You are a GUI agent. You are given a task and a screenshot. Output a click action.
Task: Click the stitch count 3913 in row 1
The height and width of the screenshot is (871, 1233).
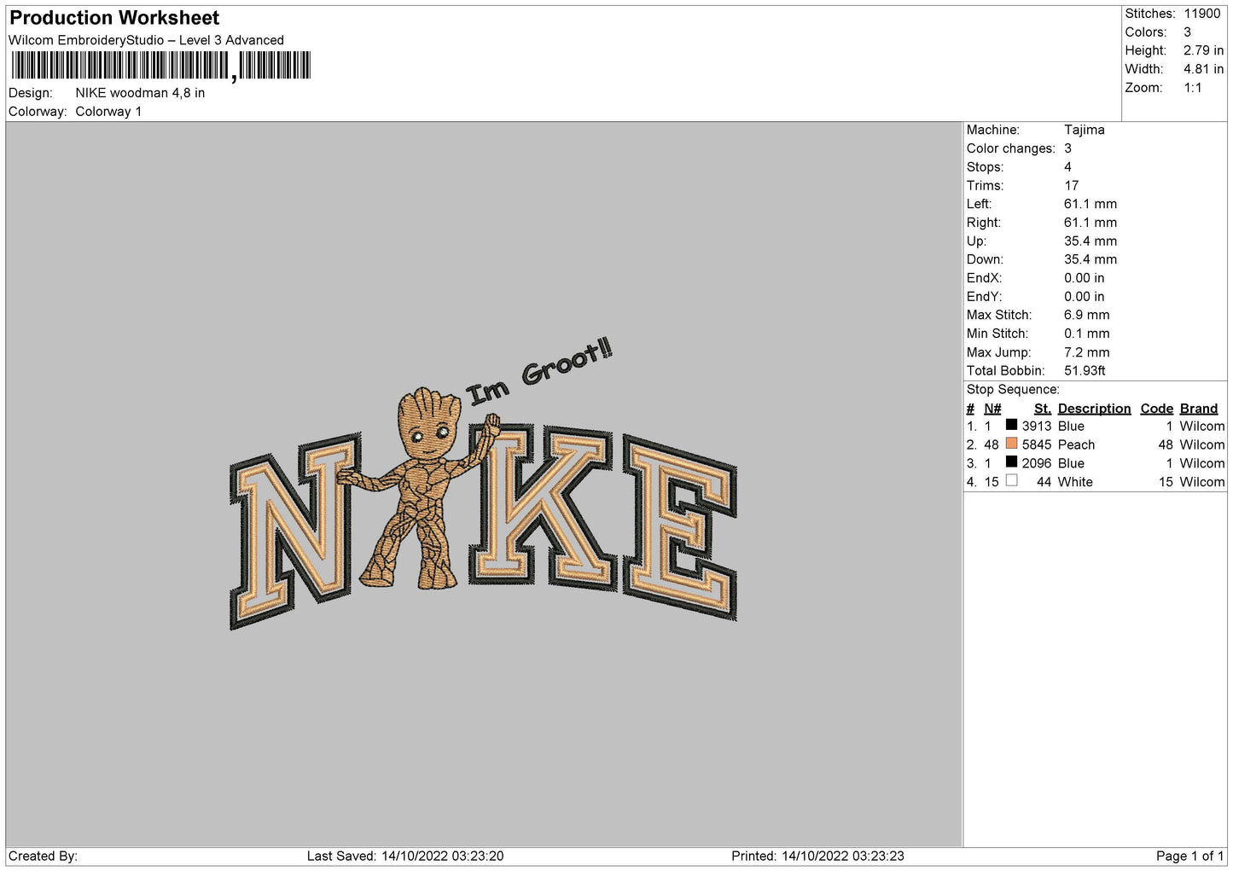coord(1036,426)
